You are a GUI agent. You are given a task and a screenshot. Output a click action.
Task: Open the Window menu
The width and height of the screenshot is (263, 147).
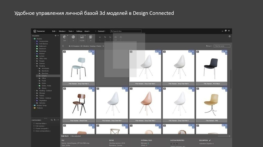click(x=62, y=31)
